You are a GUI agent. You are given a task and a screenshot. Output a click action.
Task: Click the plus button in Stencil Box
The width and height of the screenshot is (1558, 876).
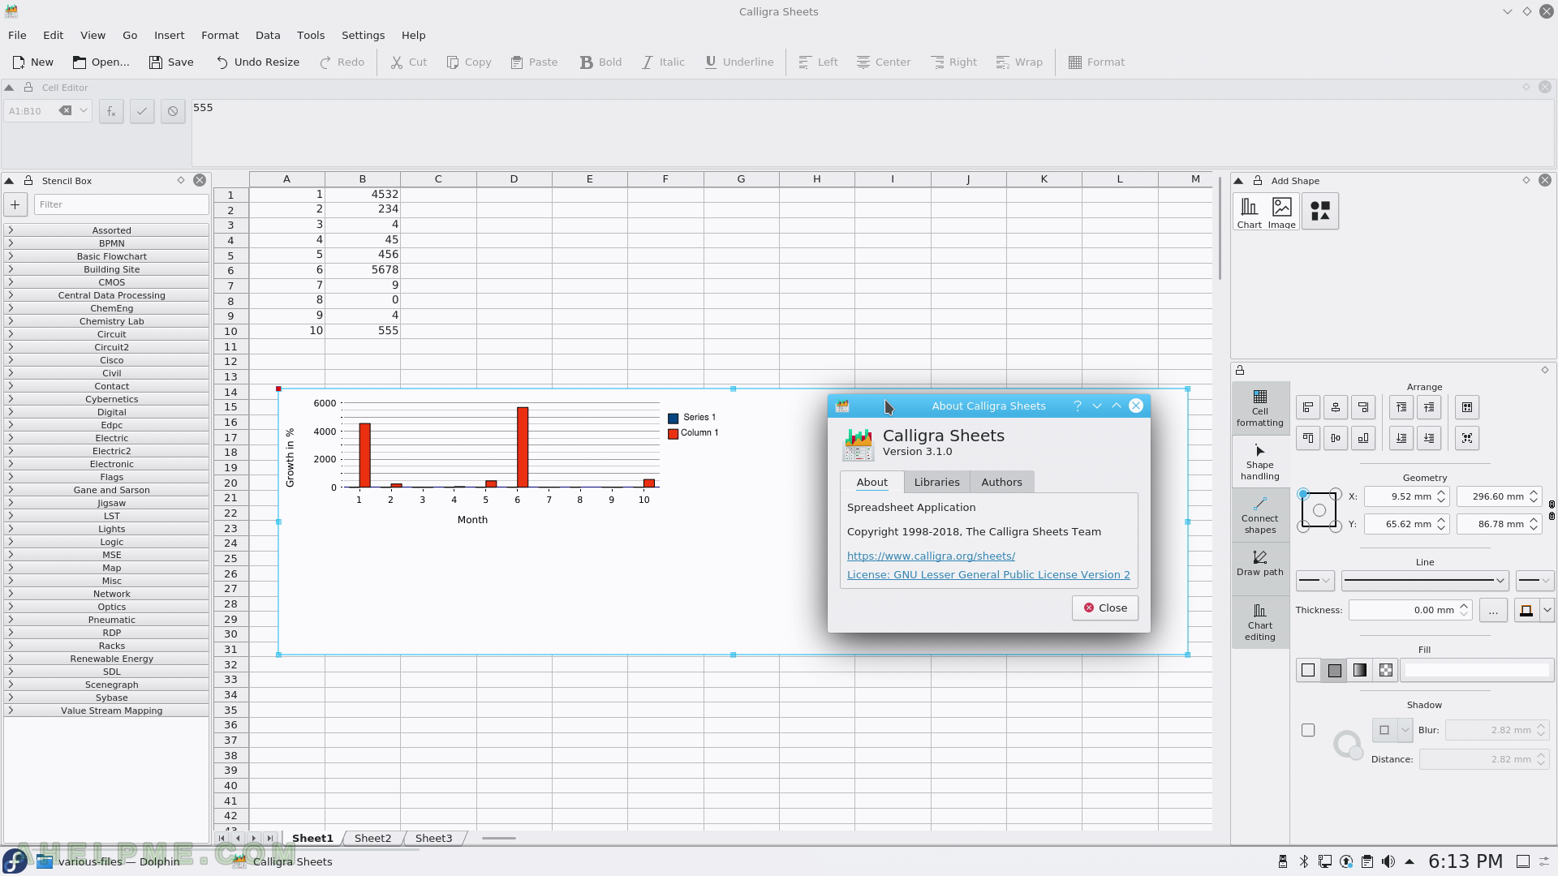[x=15, y=204]
